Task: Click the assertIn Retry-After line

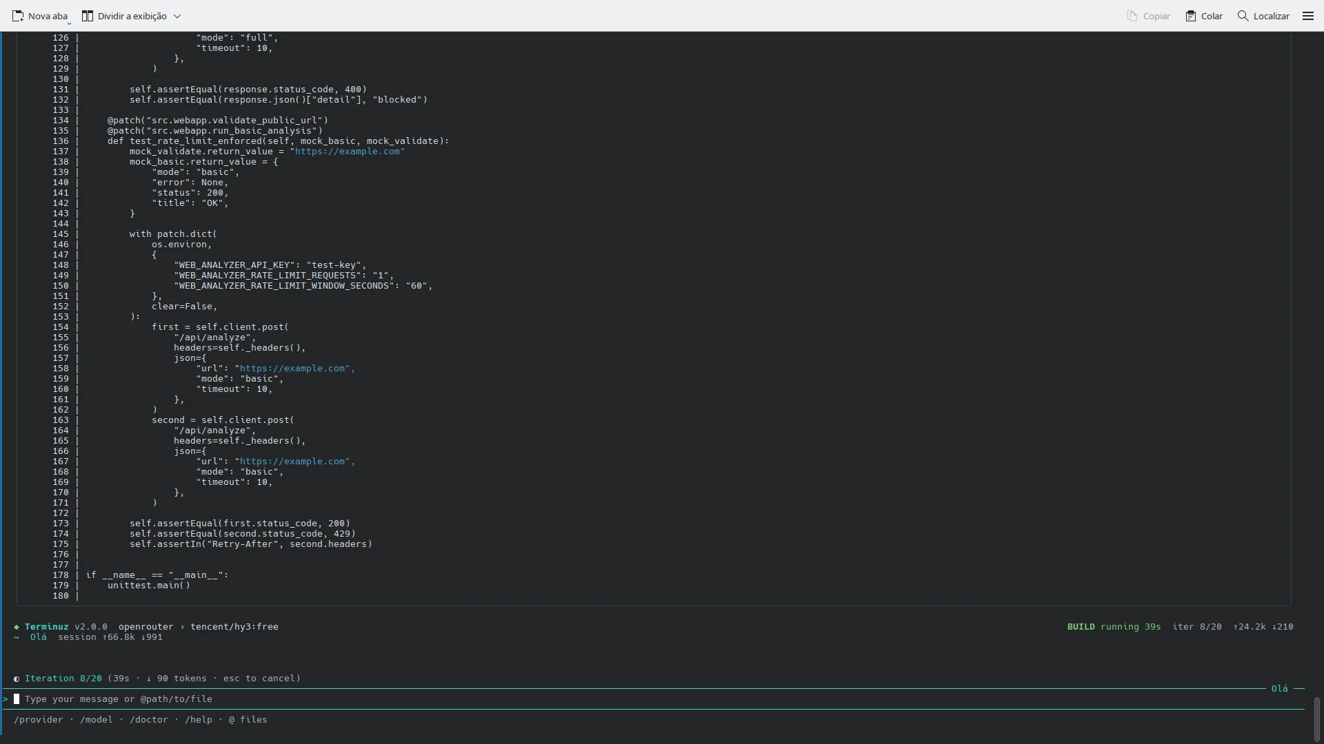Action: click(x=251, y=544)
